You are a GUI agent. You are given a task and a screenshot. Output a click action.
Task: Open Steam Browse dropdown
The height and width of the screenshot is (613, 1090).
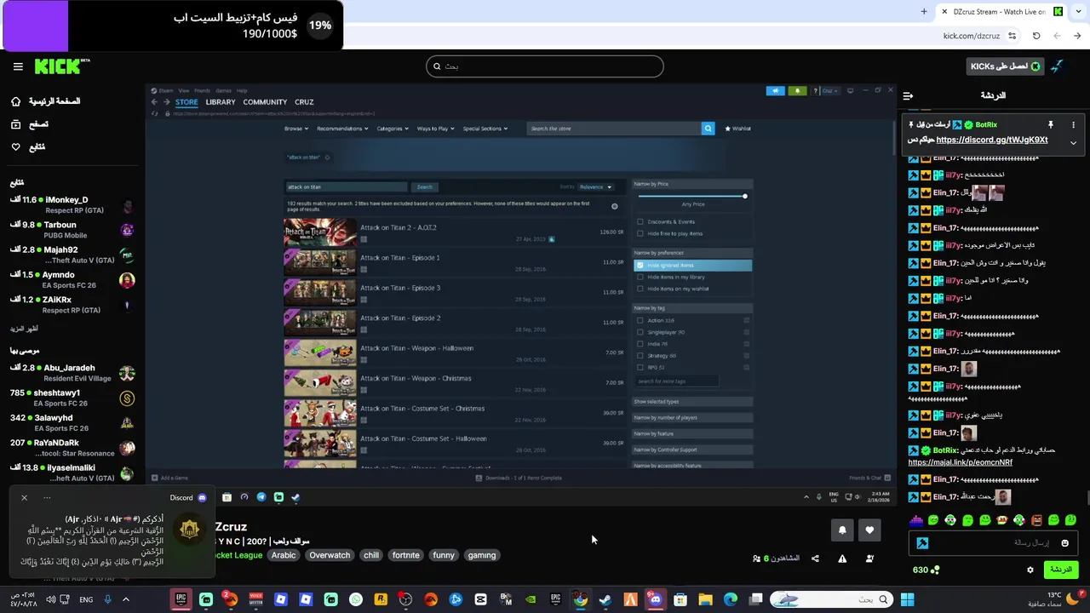coord(296,129)
